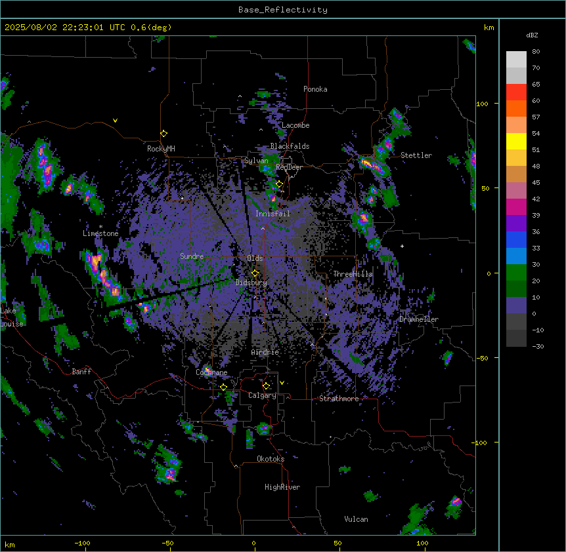Click the 100 tick label on right axis
The height and width of the screenshot is (552, 566).
tap(482, 104)
